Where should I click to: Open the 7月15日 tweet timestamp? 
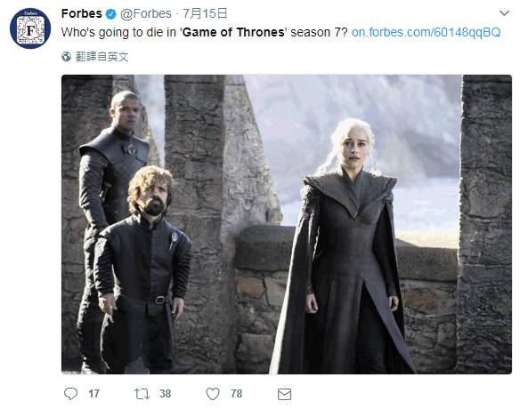[x=205, y=13]
